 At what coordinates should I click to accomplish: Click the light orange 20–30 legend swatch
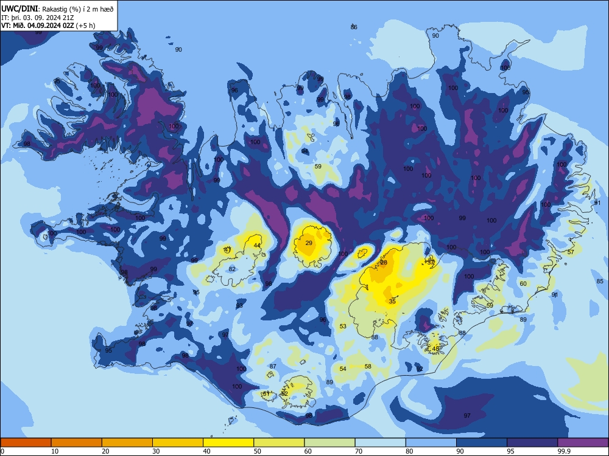tap(127, 443)
